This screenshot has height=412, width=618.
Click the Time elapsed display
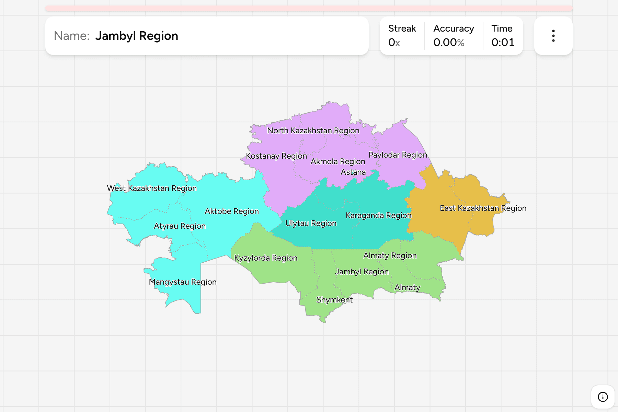[x=503, y=36]
